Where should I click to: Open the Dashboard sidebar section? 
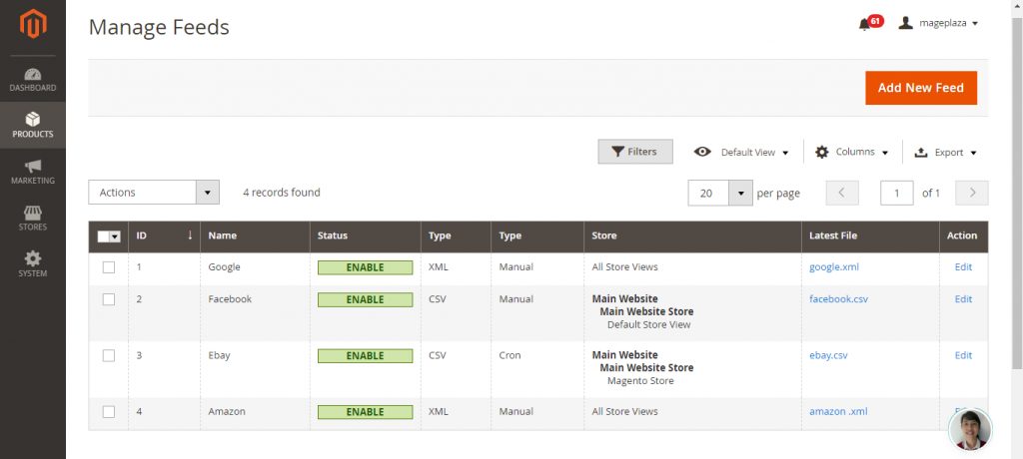coord(33,79)
